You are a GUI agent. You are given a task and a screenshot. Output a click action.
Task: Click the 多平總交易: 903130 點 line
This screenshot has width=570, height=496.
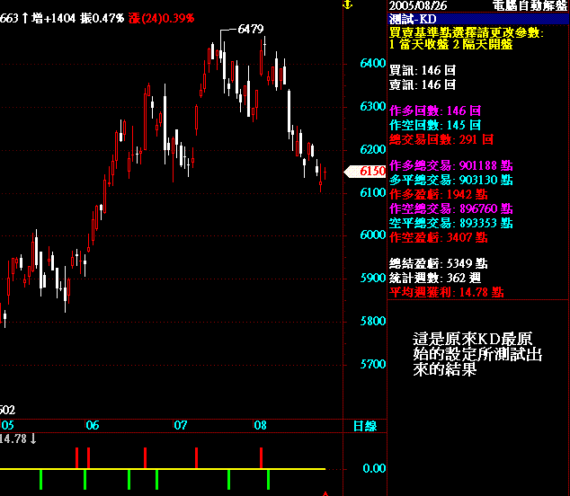click(x=450, y=180)
